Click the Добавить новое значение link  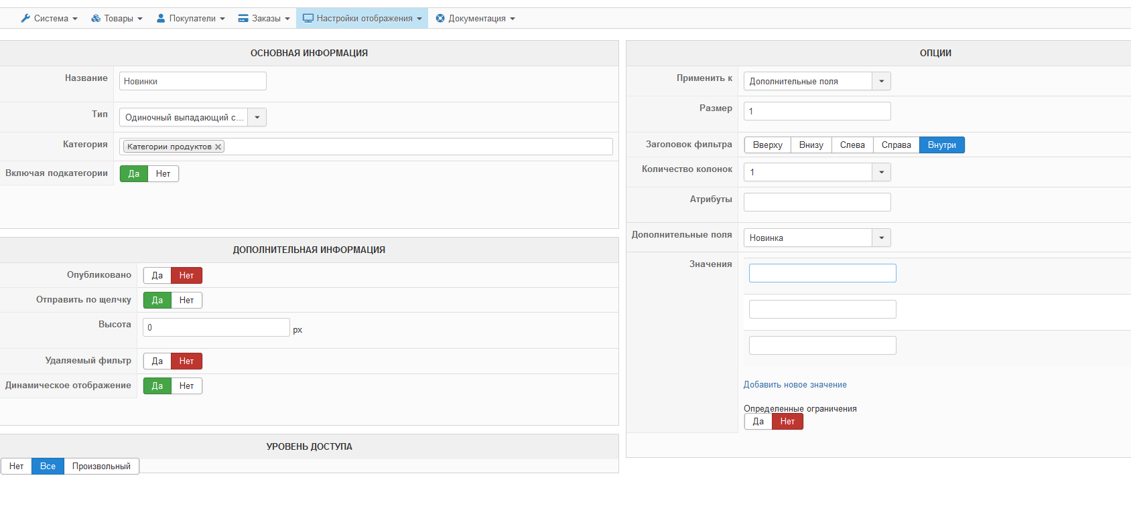[x=795, y=385]
